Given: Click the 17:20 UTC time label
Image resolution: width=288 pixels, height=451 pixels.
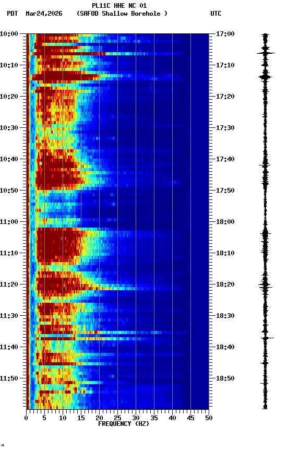Looking at the screenshot, I should point(225,97).
